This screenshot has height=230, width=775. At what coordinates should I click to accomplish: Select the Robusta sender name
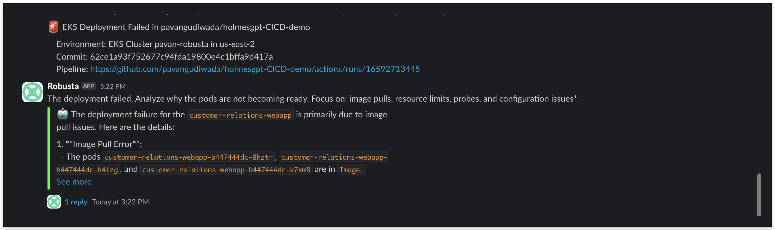point(63,86)
